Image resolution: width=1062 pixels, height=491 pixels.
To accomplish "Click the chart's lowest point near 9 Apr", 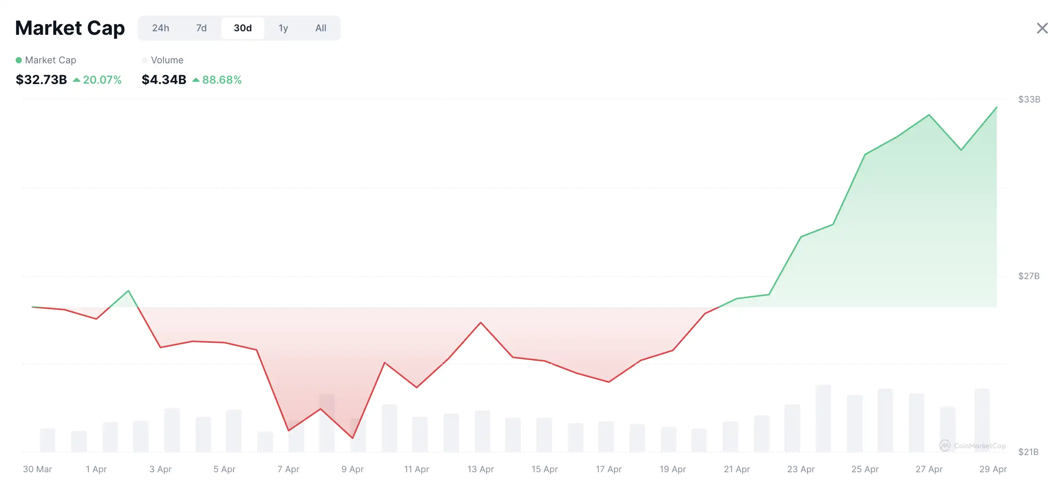I will tap(352, 438).
